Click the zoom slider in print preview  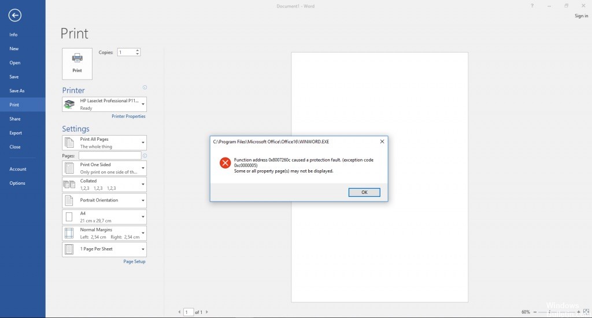tap(557, 312)
